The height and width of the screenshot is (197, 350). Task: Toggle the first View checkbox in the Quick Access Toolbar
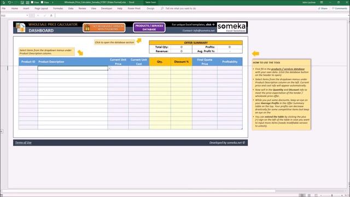pos(32,2)
